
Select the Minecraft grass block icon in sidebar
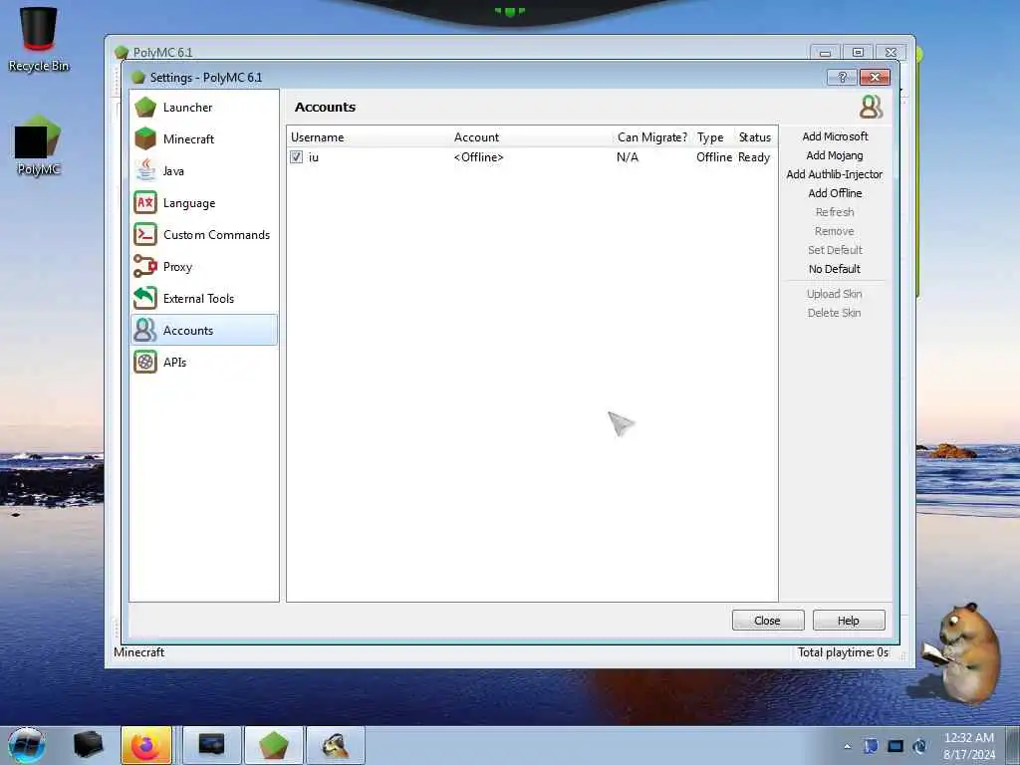point(145,138)
